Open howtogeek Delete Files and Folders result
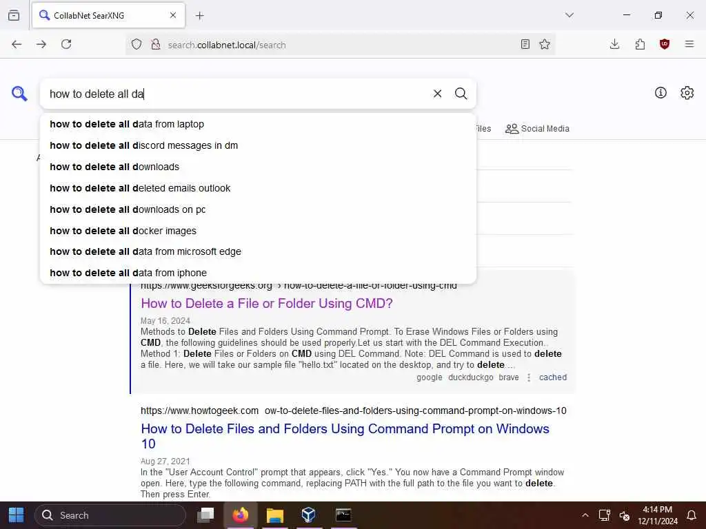 (345, 436)
